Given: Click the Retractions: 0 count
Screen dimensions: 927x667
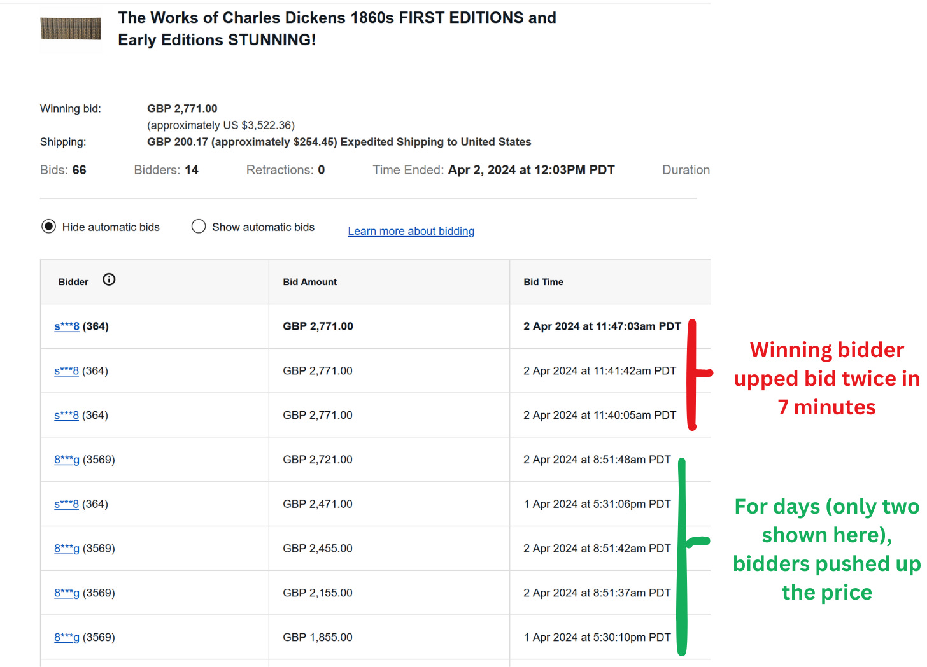Looking at the screenshot, I should tap(285, 170).
